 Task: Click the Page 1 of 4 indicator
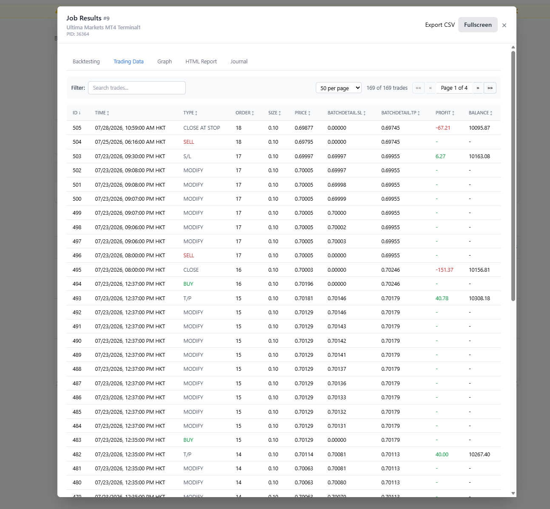[x=454, y=88]
